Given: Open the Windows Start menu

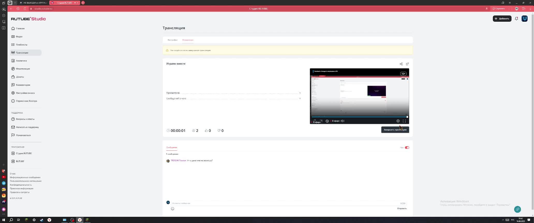Looking at the screenshot, I should pyautogui.click(x=4, y=220).
